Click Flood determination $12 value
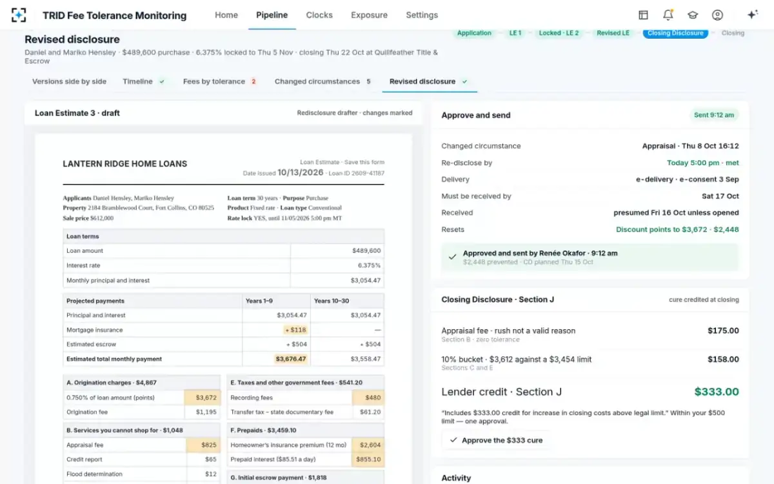774x484 pixels. click(x=211, y=474)
